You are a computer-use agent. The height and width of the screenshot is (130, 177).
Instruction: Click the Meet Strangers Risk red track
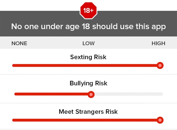click(85, 120)
